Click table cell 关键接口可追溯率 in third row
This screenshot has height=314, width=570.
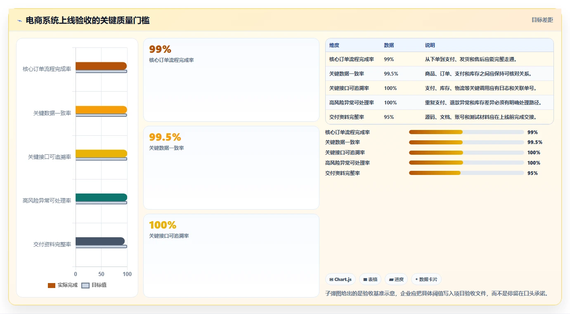click(x=349, y=88)
